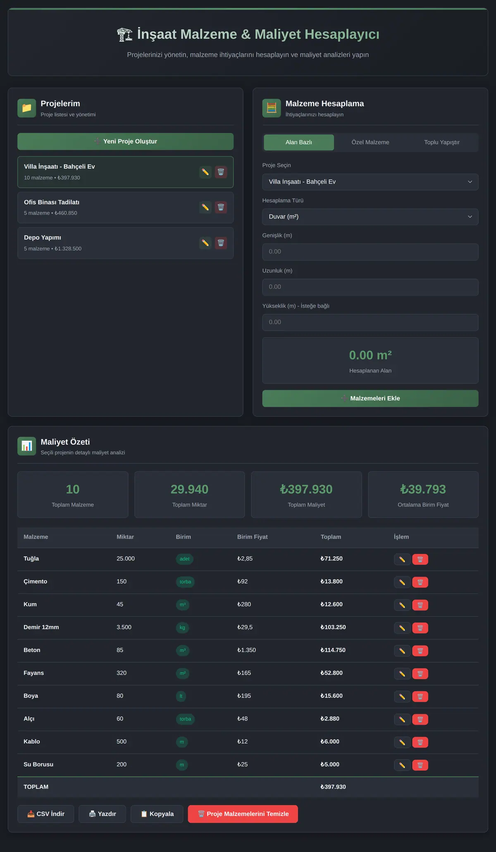This screenshot has height=852, width=496.
Task: Click the ₺29,5 unit price for Demir 12mm
Action: 245,627
